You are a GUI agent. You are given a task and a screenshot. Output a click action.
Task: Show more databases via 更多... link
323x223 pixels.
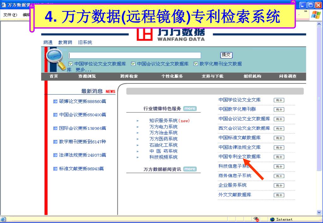[x=83, y=70]
